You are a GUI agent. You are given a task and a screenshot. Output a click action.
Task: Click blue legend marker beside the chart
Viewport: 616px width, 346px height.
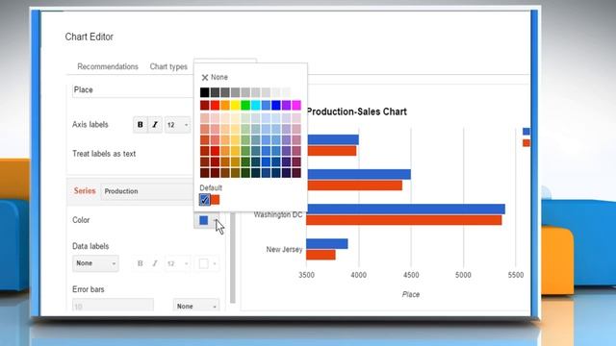tap(526, 132)
